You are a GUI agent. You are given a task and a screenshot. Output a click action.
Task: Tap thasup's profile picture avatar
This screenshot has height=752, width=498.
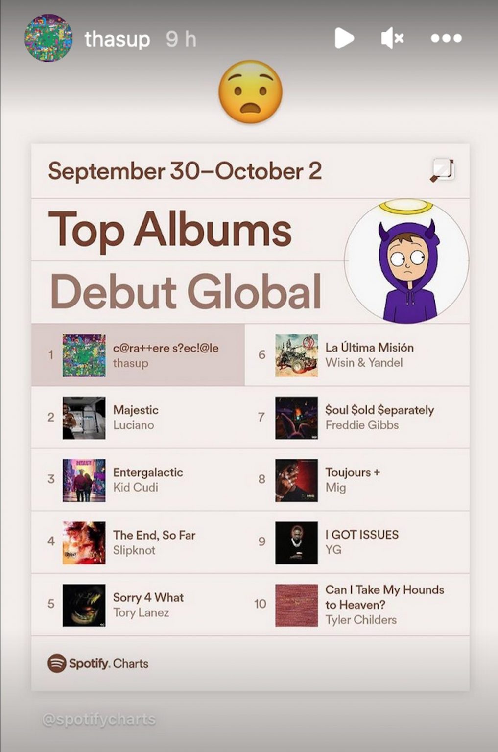(x=48, y=38)
